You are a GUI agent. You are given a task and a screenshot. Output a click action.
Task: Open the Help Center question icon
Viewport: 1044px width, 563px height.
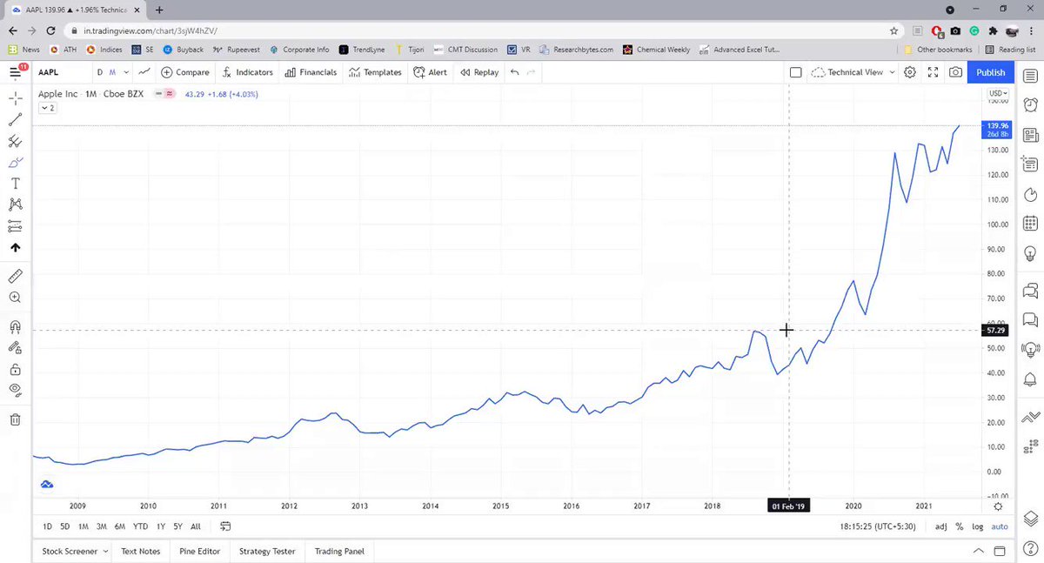click(1031, 549)
